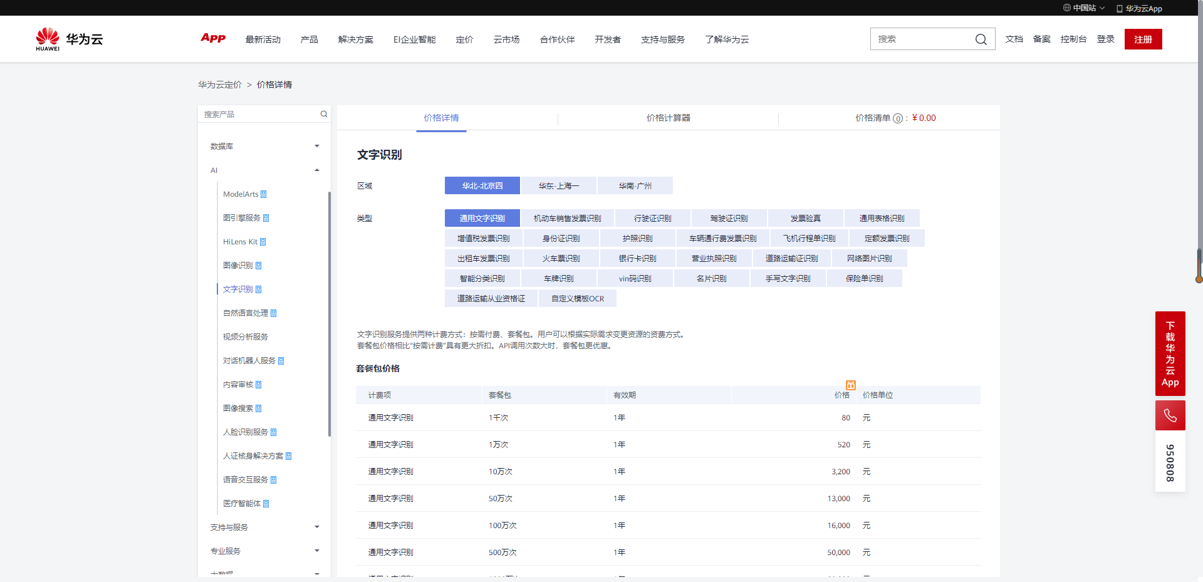Click the red phone contact icon
Screen dimensions: 1203x582
(1170, 415)
